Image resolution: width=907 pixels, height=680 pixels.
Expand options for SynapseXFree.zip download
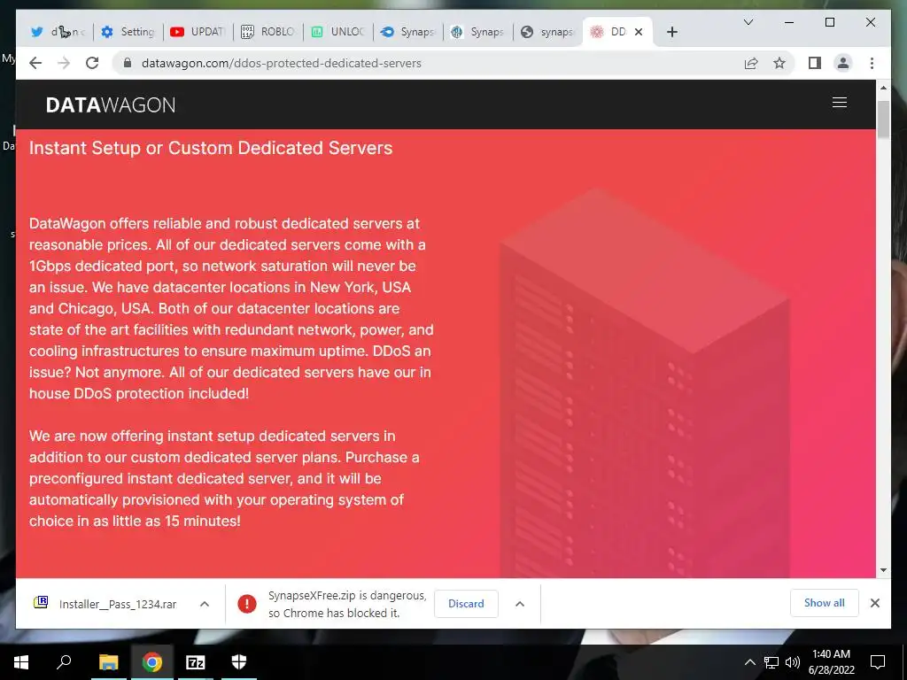click(x=519, y=604)
